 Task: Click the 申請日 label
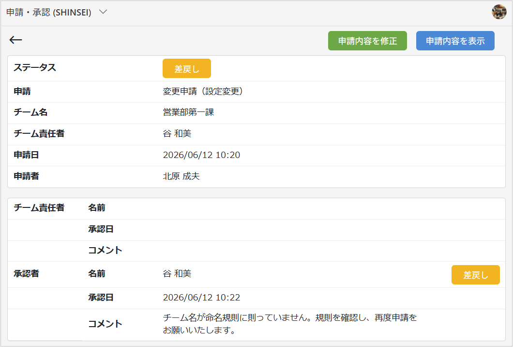[x=26, y=155]
